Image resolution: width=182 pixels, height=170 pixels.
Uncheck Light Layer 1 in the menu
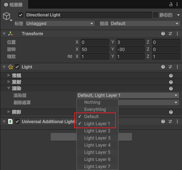coord(97,124)
